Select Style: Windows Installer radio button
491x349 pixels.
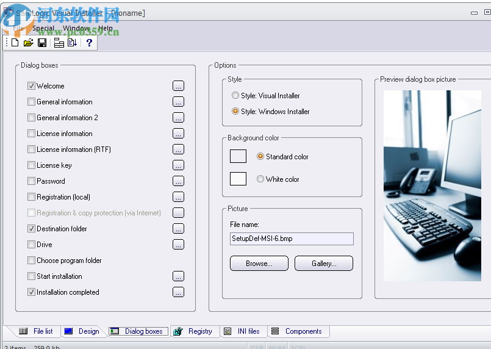tap(235, 111)
